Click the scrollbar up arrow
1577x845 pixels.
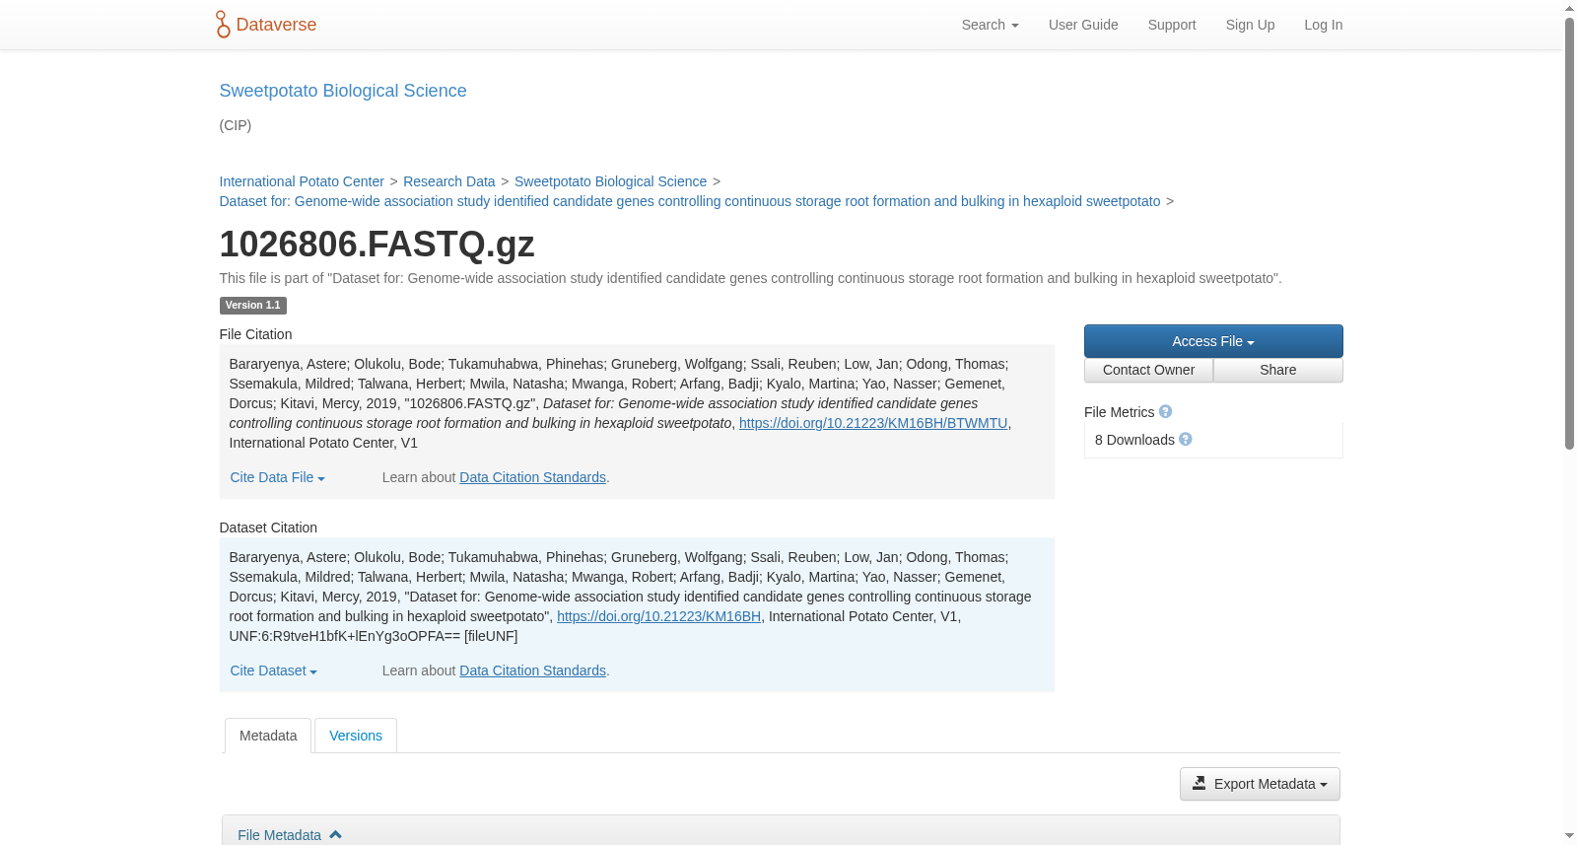(1570, 8)
